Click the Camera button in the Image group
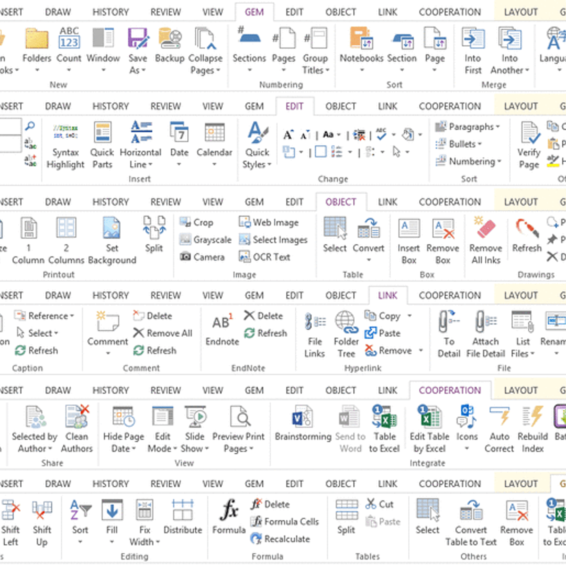Screen dimensions: 566x566 (x=202, y=257)
